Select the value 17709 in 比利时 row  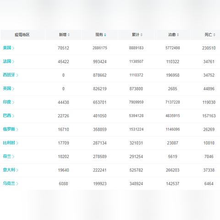pos(63,143)
